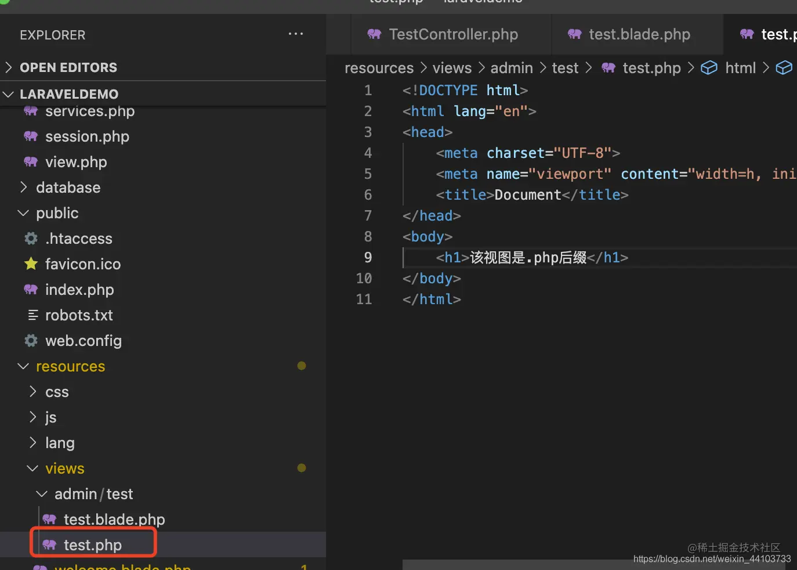Viewport: 797px width, 570px height.
Task: Open robots.txt in the file tree
Action: click(x=79, y=315)
